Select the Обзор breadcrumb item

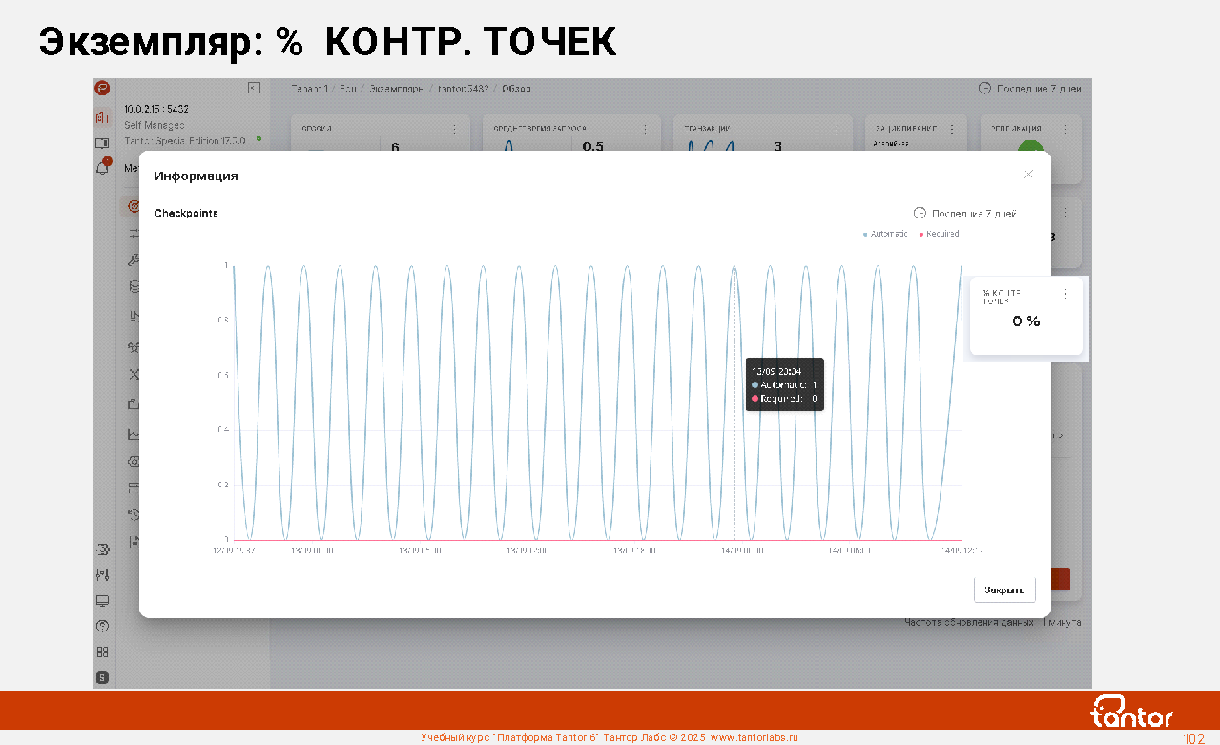click(x=516, y=89)
